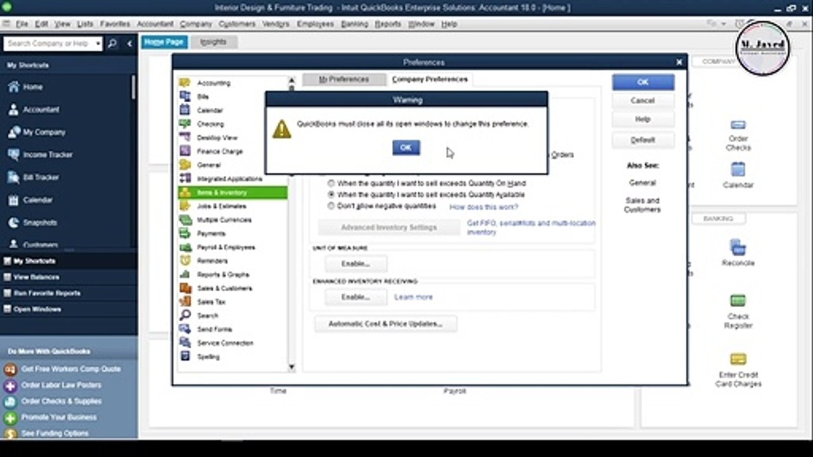Screen dimensions: 813x457
Task: Click the Home Page tab
Action: 164,42
